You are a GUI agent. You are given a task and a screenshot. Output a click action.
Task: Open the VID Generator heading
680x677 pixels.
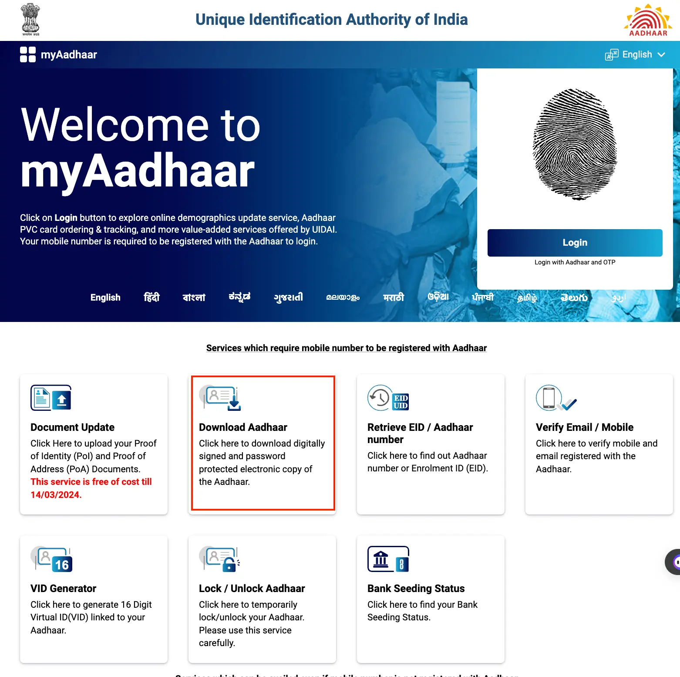63,589
